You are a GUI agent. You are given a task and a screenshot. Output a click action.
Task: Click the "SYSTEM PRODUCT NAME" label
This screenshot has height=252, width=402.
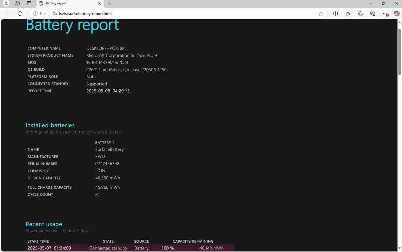pyautogui.click(x=50, y=55)
